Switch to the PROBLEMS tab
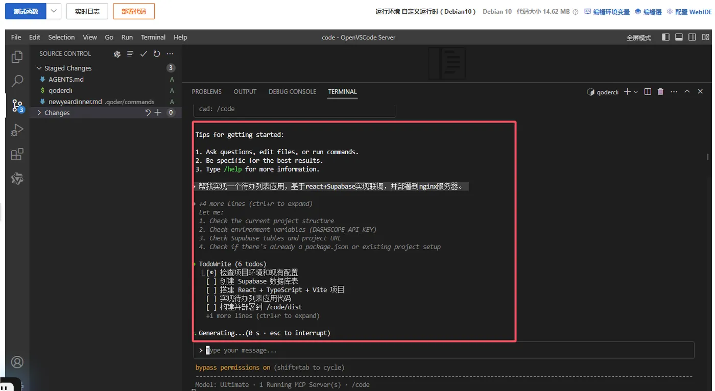 [x=207, y=92]
